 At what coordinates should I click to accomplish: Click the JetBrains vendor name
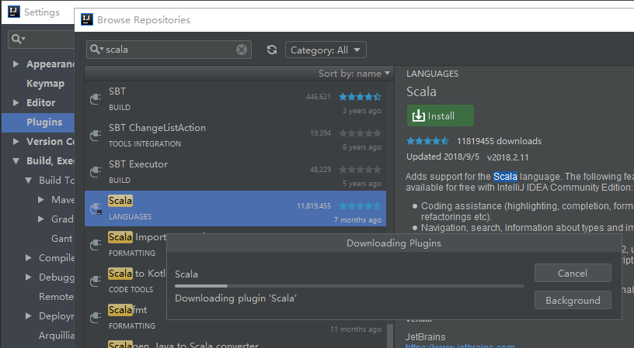(425, 336)
